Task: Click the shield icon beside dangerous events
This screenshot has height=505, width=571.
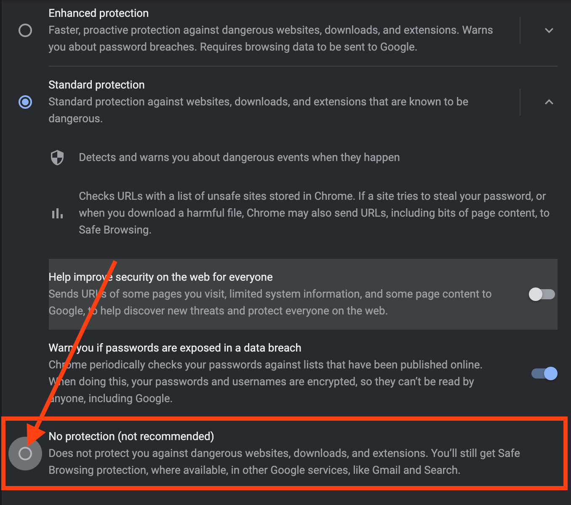Action: point(57,158)
